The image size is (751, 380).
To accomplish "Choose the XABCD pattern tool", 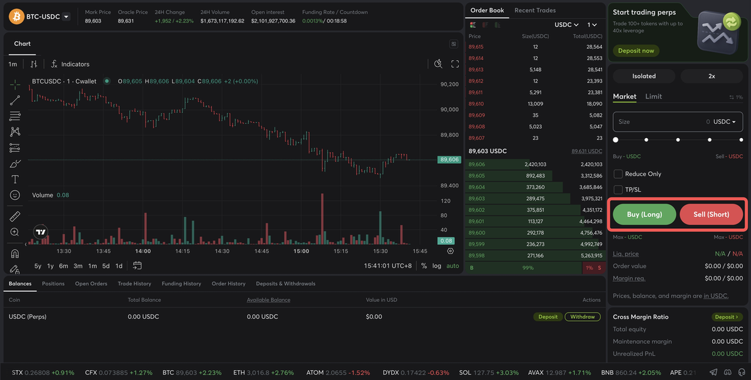I will (x=15, y=132).
